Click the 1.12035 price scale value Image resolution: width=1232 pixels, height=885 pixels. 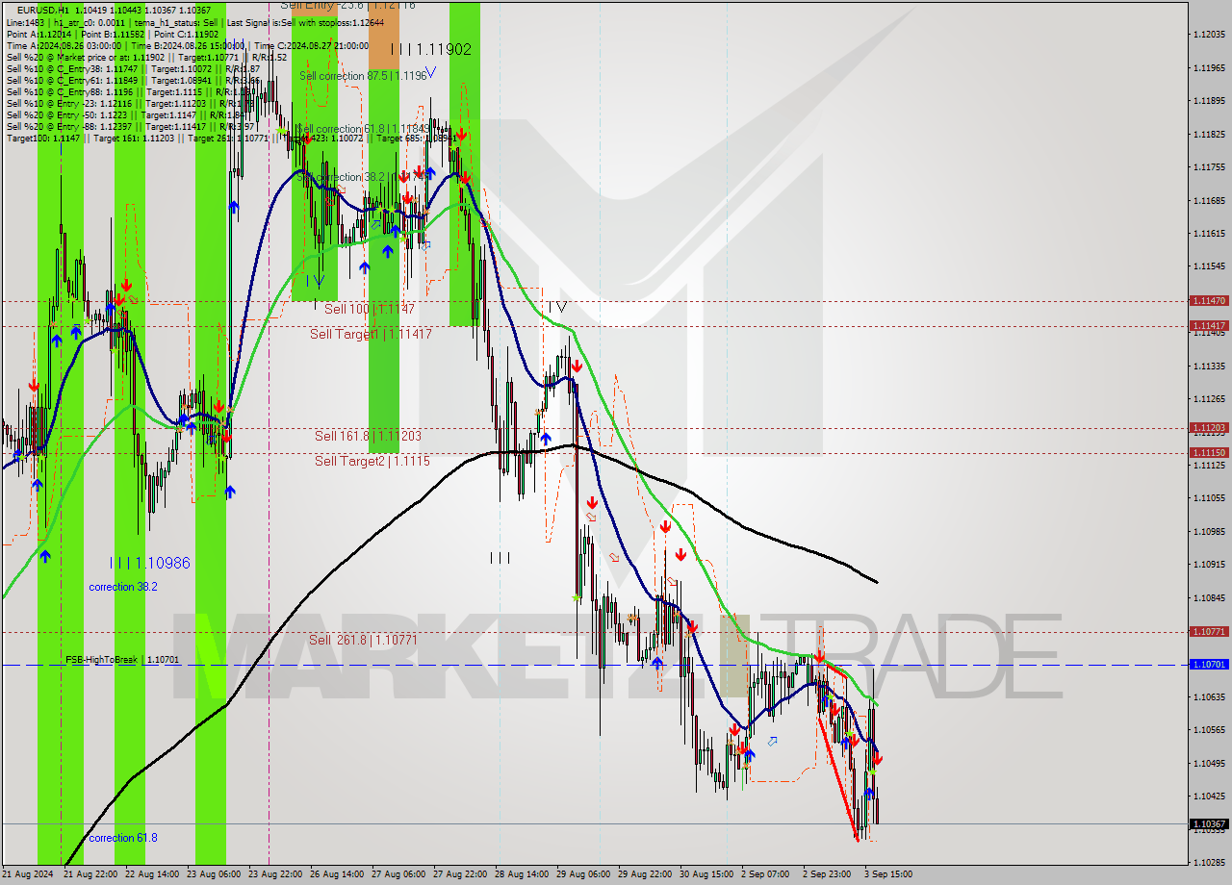click(1208, 35)
